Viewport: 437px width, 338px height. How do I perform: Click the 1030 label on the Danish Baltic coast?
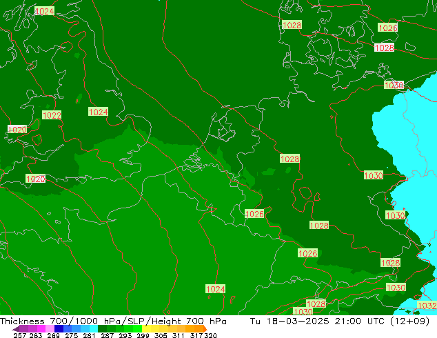coord(394,85)
